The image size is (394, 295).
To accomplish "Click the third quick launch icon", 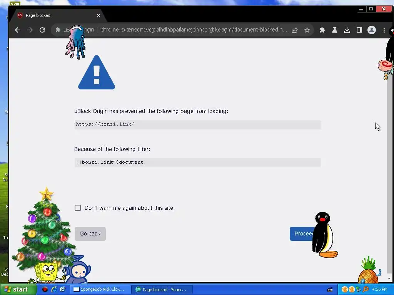I will tap(62, 289).
